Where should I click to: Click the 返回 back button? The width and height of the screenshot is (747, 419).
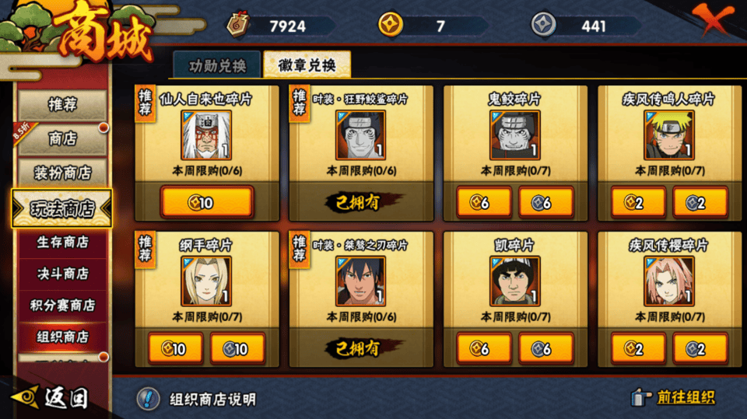click(51, 397)
